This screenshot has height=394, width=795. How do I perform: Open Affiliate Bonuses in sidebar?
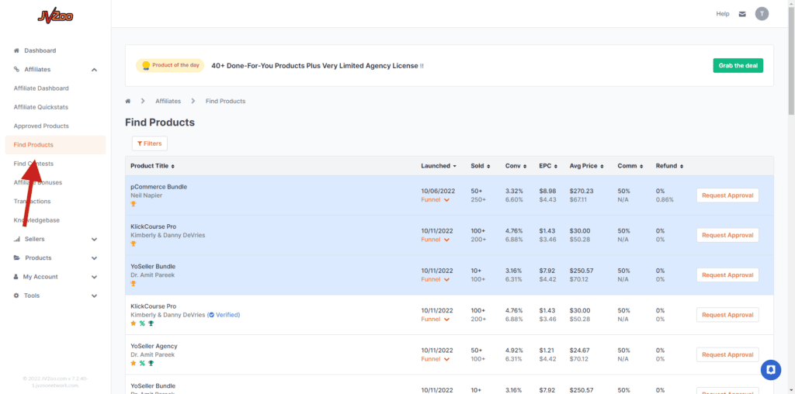[38, 182]
